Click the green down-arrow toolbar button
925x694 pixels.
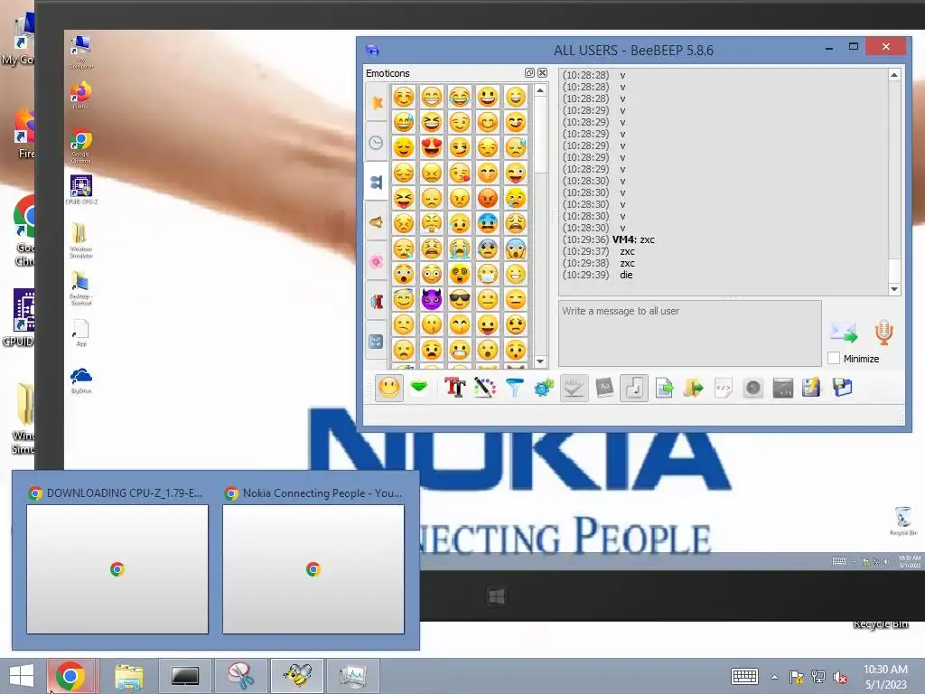419,388
